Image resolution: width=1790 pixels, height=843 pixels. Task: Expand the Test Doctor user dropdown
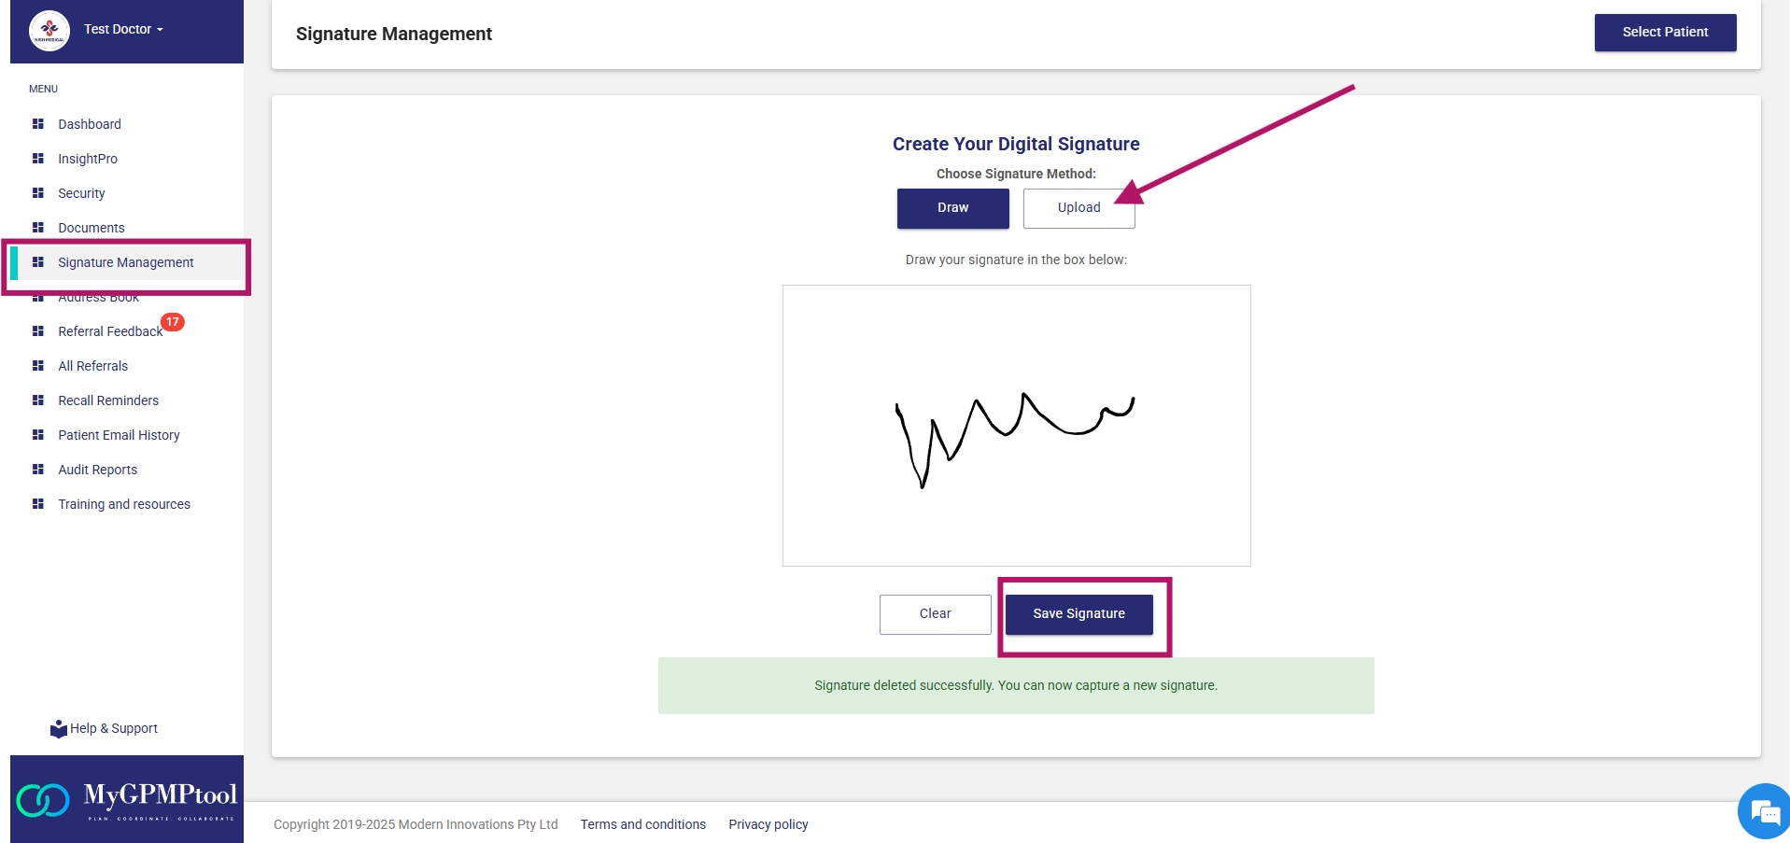pyautogui.click(x=123, y=30)
